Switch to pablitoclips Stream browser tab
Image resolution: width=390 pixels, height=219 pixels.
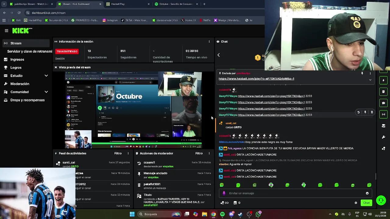[32, 4]
